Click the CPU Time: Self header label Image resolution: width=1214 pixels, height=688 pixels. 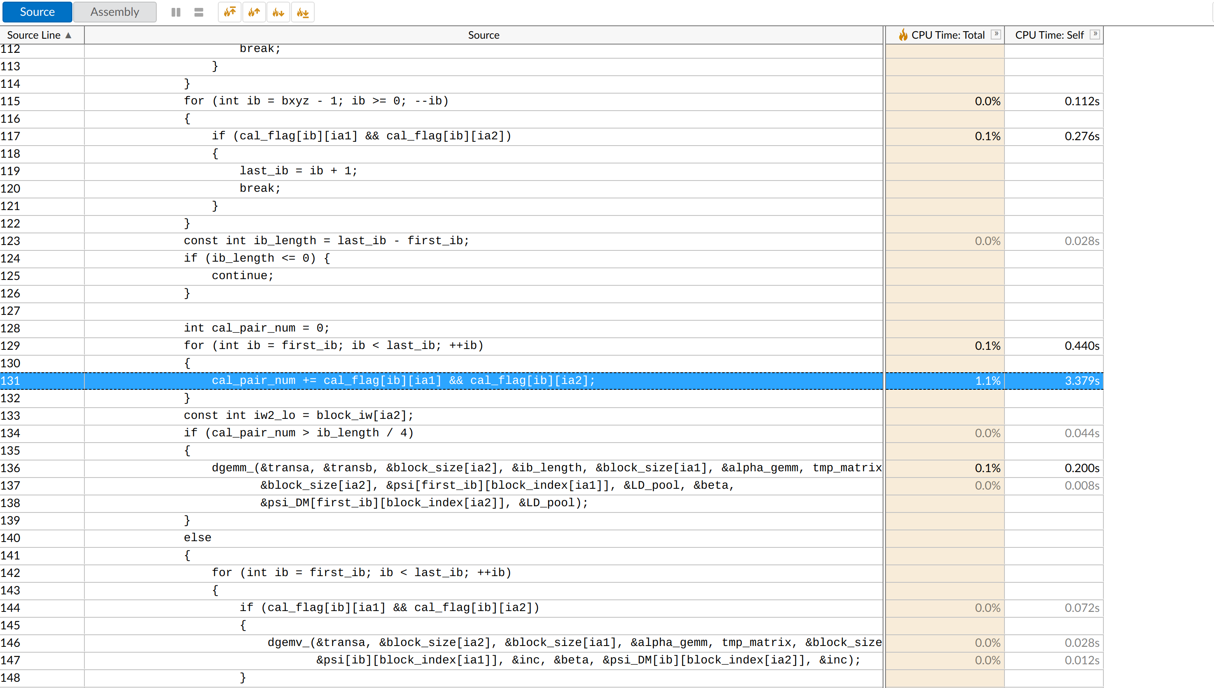[1049, 35]
